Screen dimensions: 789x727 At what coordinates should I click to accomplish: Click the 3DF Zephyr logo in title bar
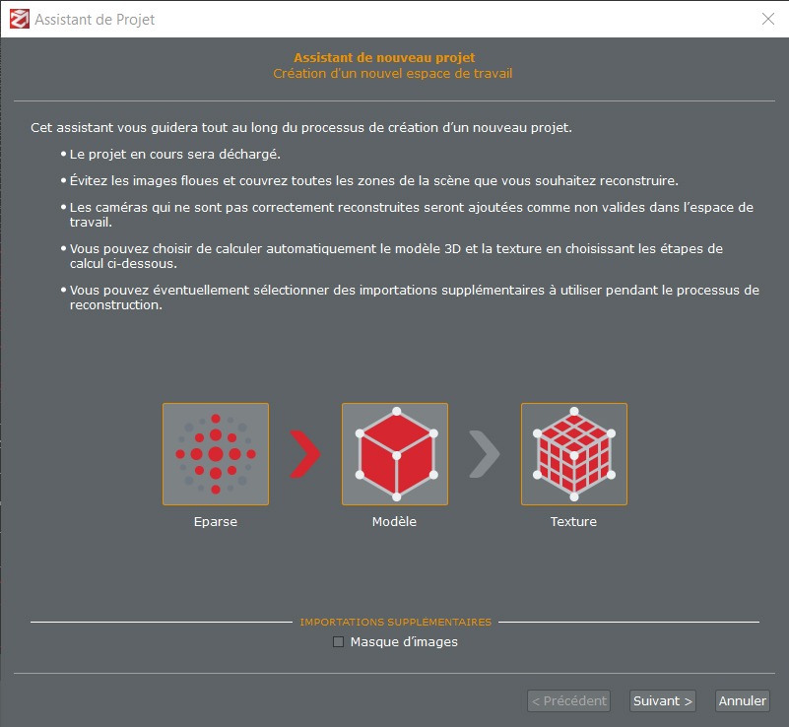tap(20, 19)
